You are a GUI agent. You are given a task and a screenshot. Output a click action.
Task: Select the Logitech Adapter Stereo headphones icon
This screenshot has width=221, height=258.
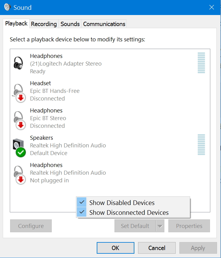pyautogui.click(x=18, y=63)
